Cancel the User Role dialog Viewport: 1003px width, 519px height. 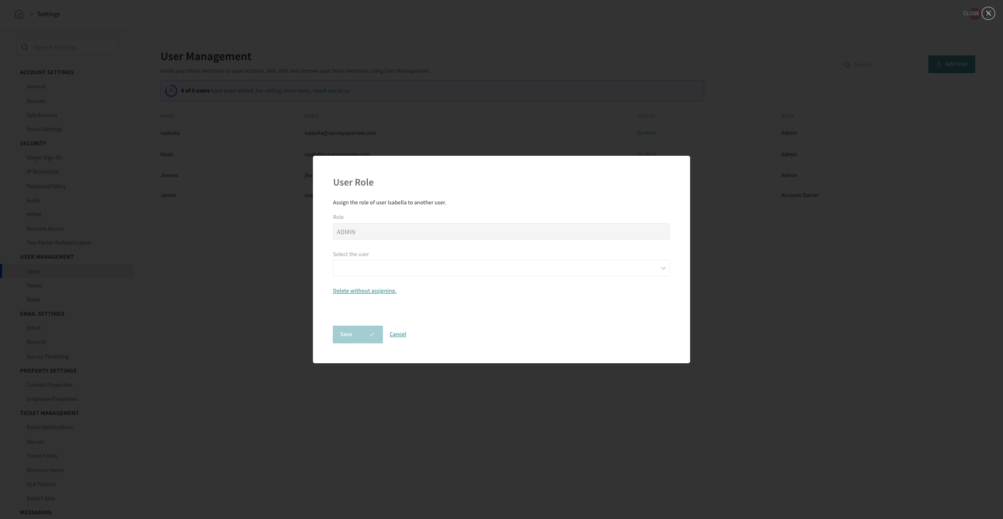[x=398, y=335]
